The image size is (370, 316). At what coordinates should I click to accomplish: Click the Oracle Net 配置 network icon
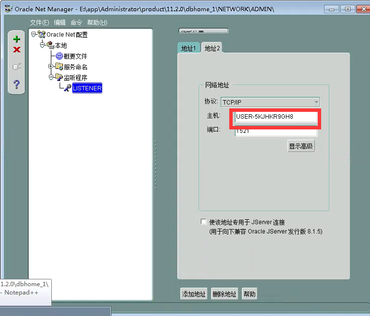[x=42, y=34]
